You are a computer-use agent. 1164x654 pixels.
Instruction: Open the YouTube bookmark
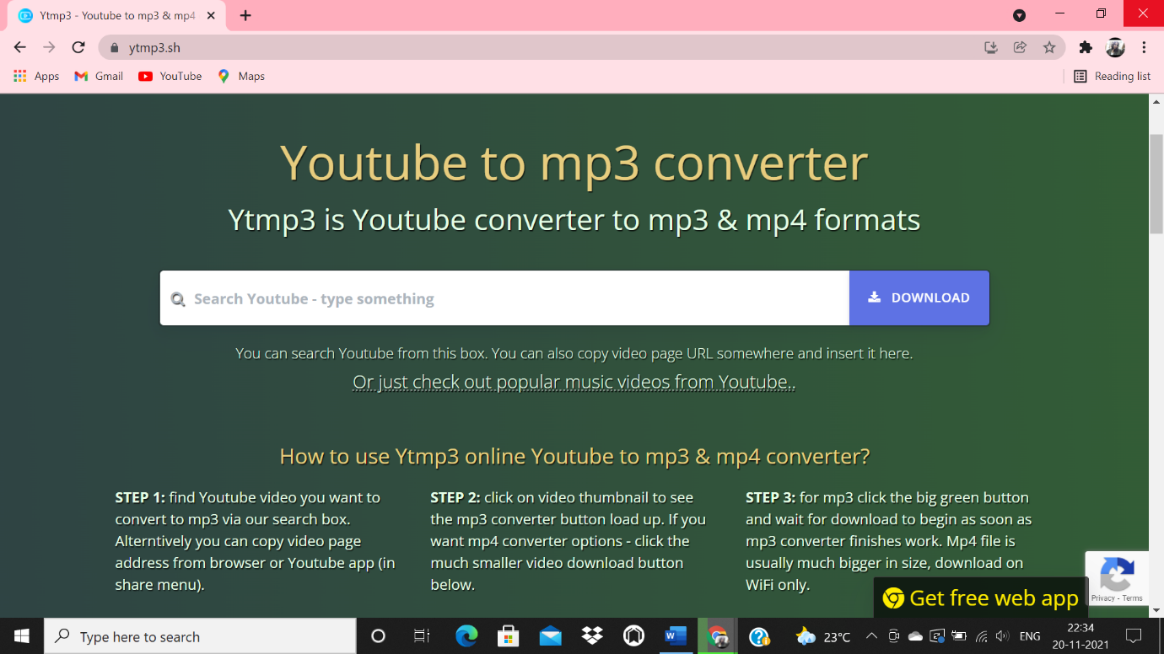170,76
